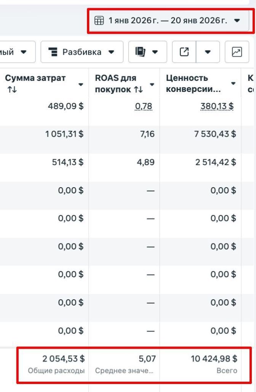Click the 1 051,31 $ spend cell
256x392 pixels.
[x=65, y=134]
